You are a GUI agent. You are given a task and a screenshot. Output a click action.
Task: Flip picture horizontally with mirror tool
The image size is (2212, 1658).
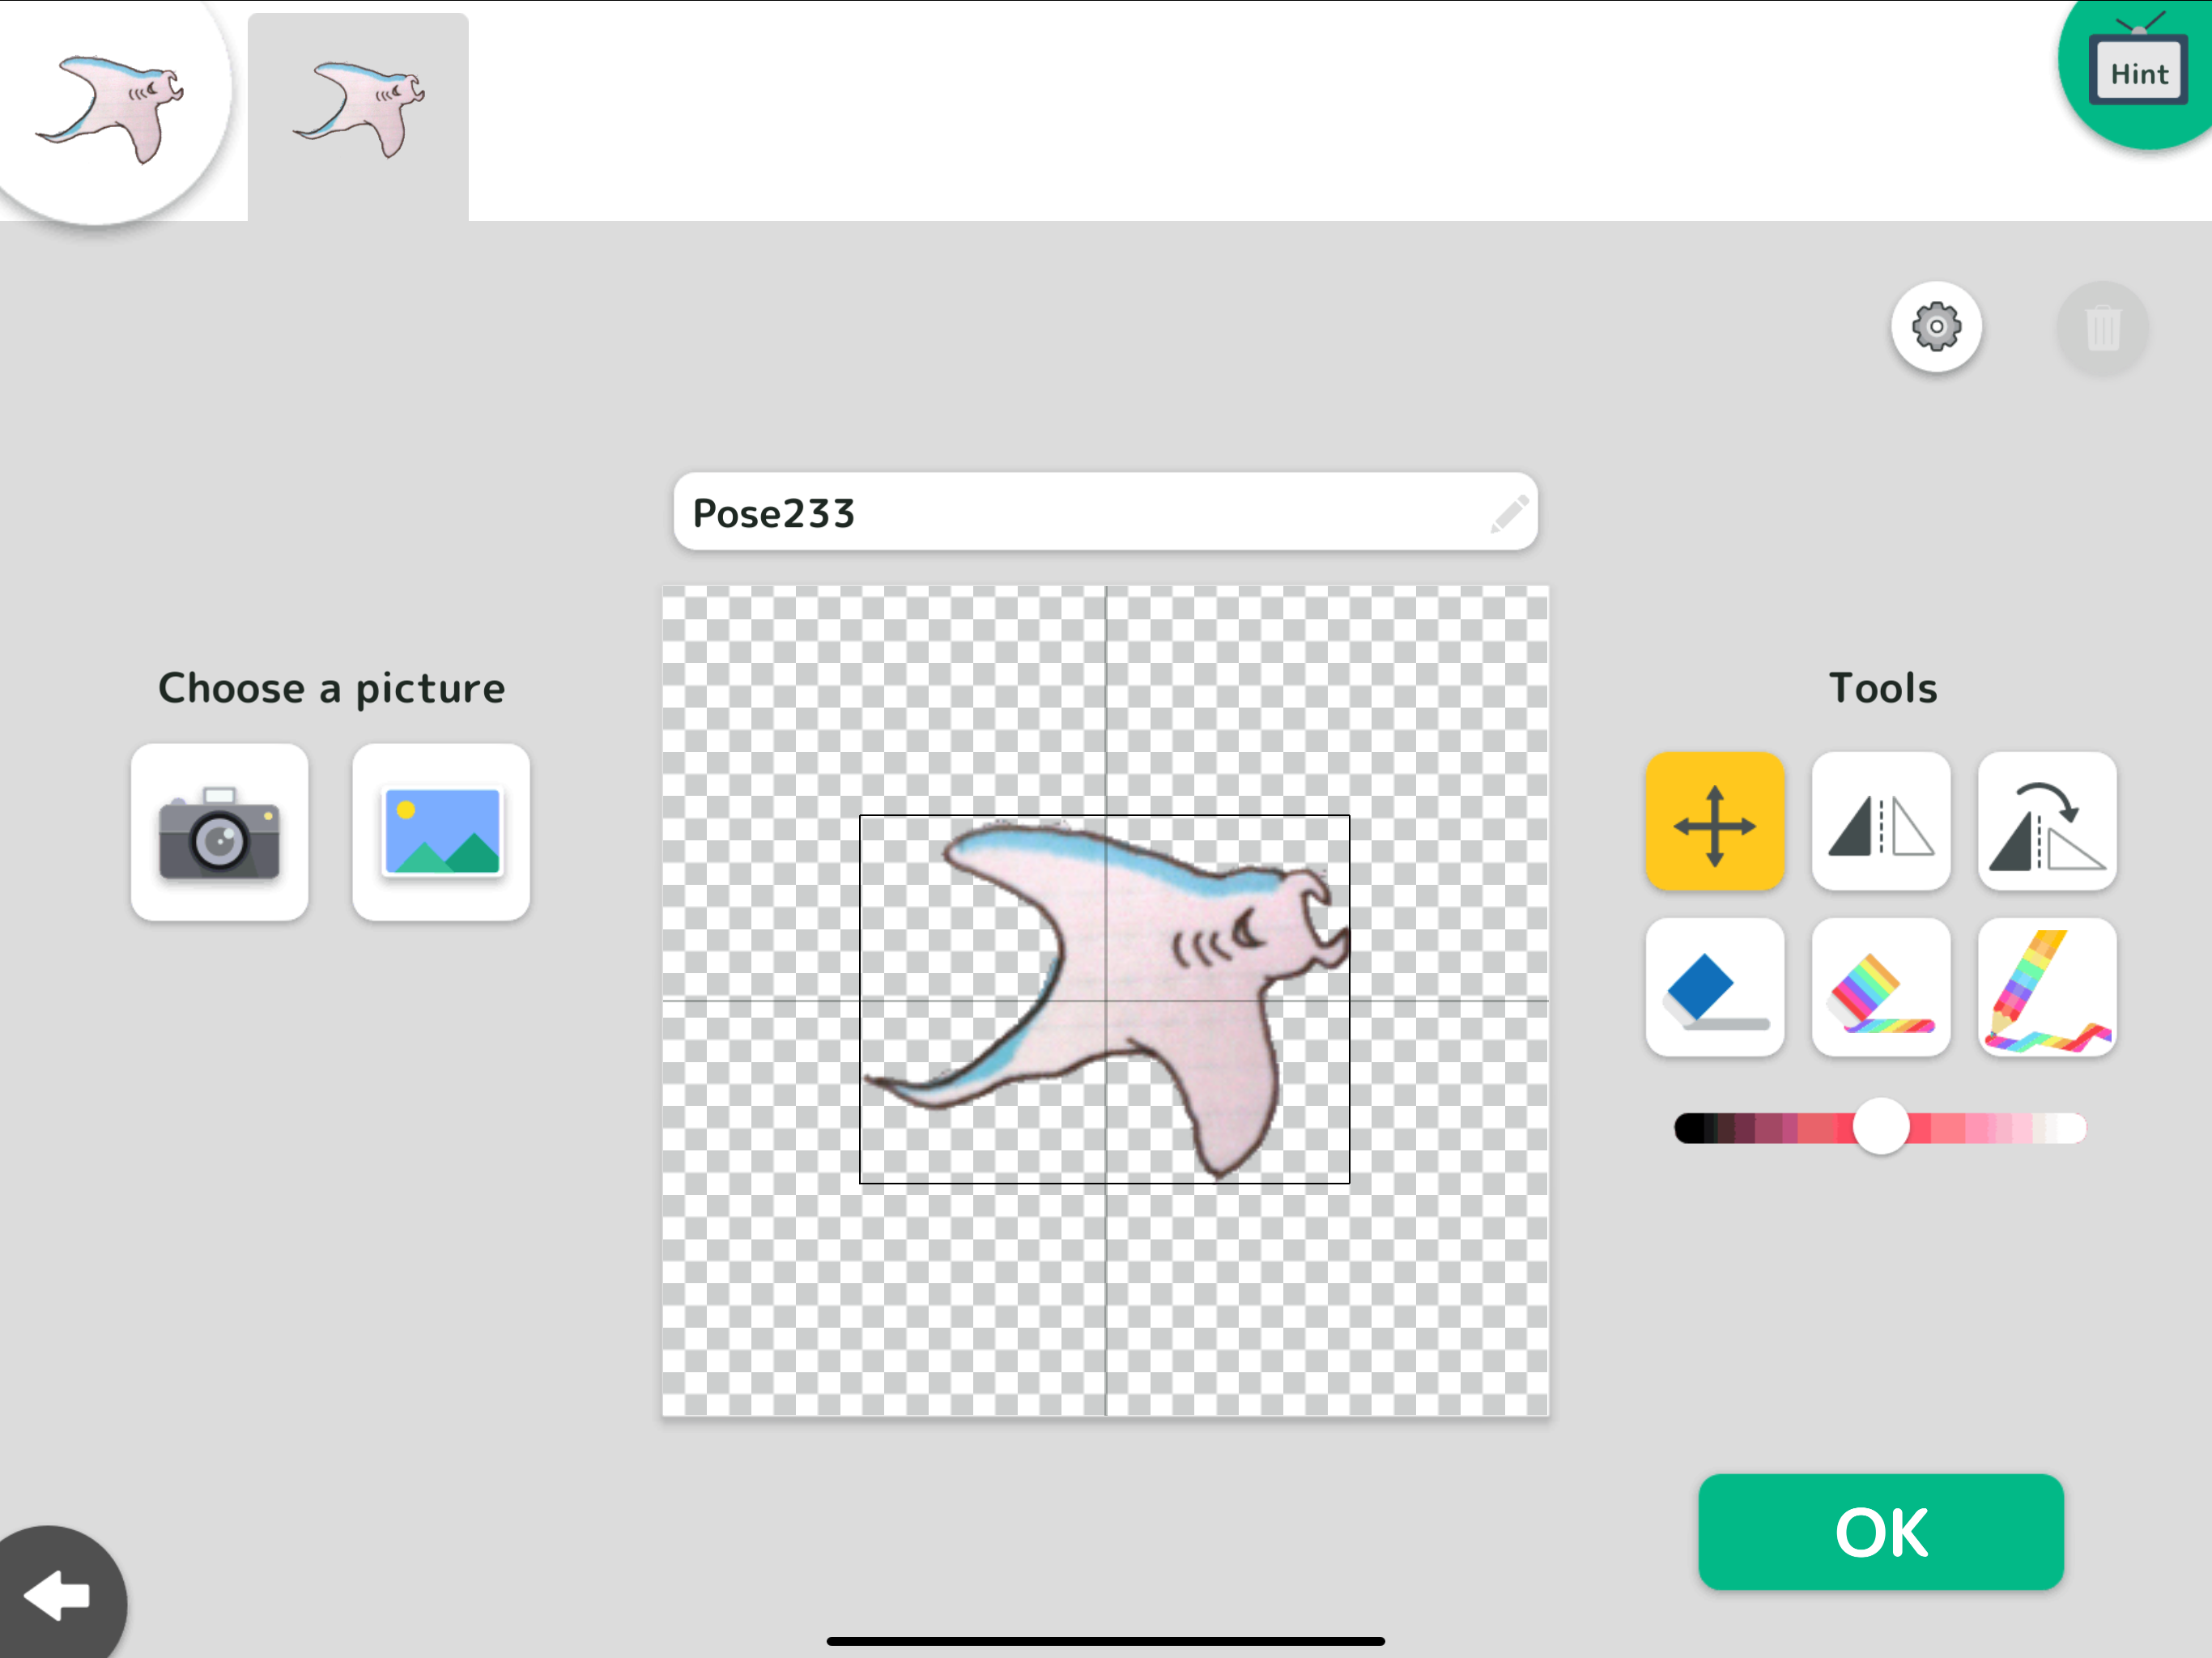pyautogui.click(x=1880, y=822)
